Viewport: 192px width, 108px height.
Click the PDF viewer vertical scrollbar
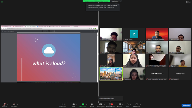97,57
